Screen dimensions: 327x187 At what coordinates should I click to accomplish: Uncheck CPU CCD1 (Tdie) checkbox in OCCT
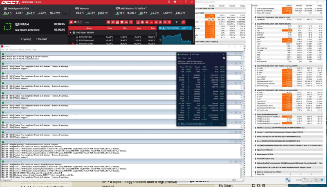pos(73,44)
